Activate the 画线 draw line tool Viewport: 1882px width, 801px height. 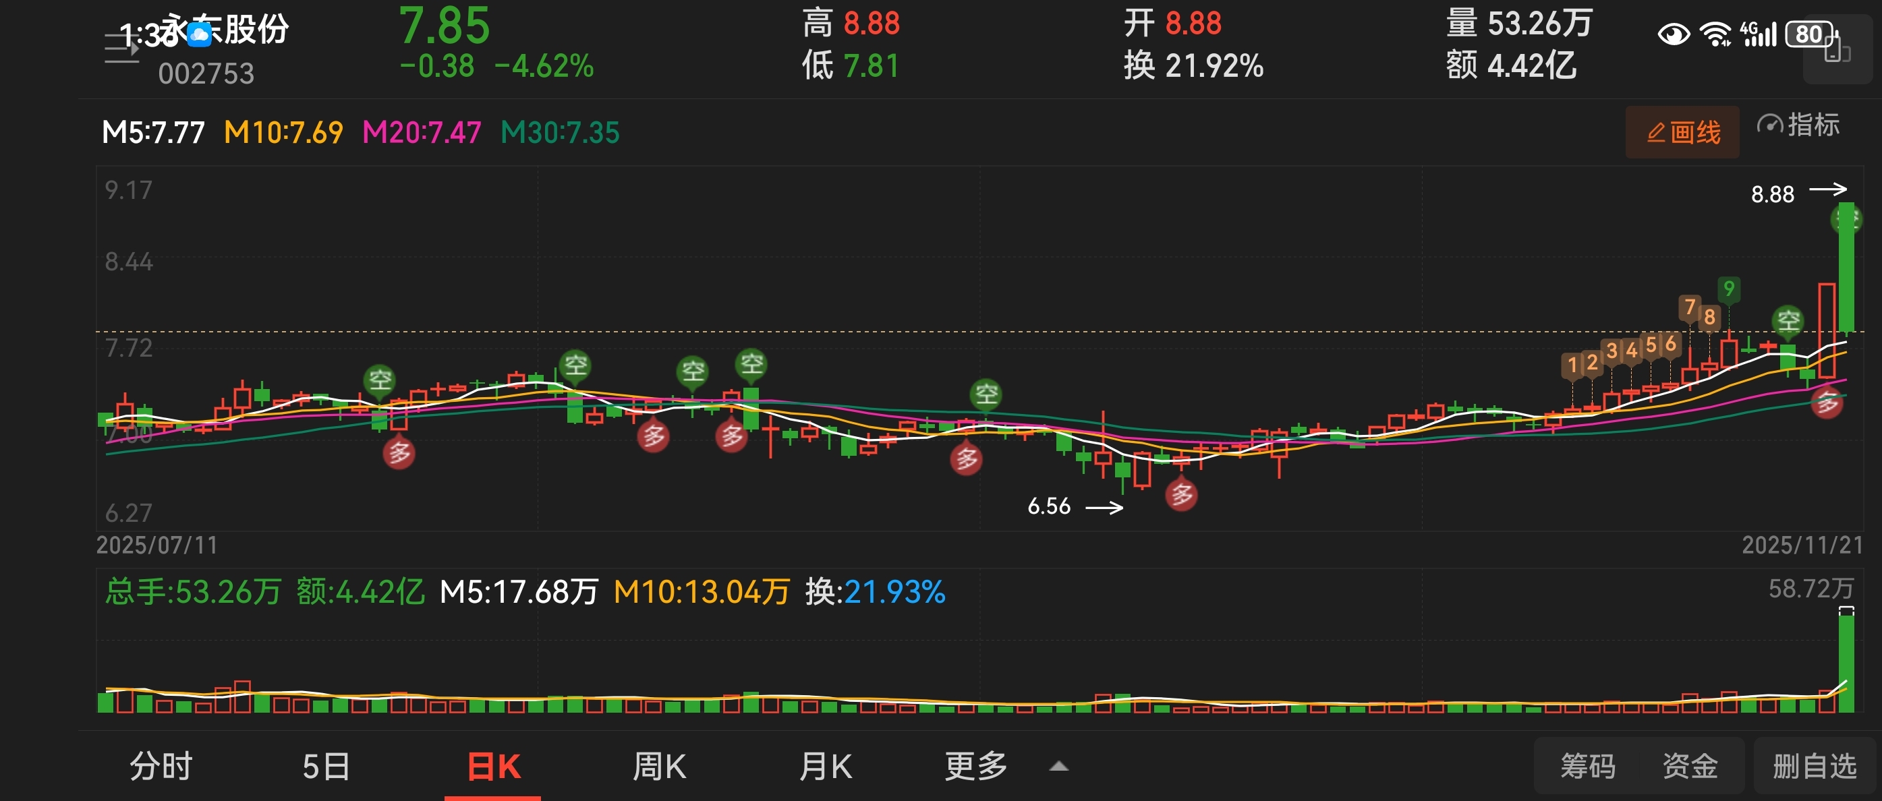pyautogui.click(x=1682, y=133)
